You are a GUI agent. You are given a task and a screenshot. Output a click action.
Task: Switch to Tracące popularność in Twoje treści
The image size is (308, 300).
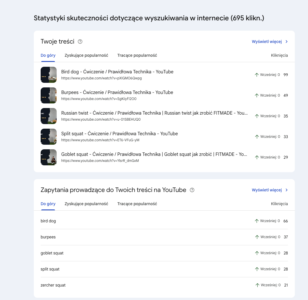pyautogui.click(x=137, y=55)
